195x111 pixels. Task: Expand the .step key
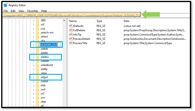click(34, 102)
